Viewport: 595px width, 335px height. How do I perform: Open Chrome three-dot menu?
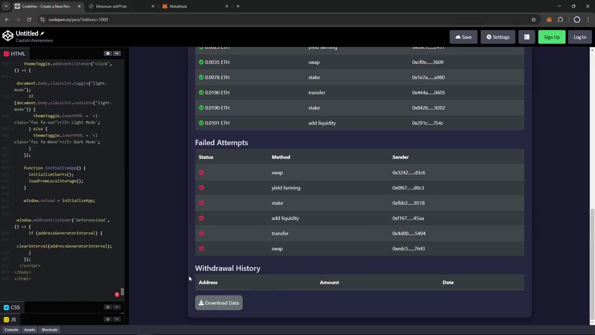point(588,20)
